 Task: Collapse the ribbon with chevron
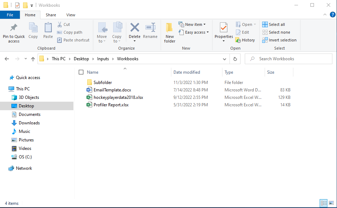325,15
